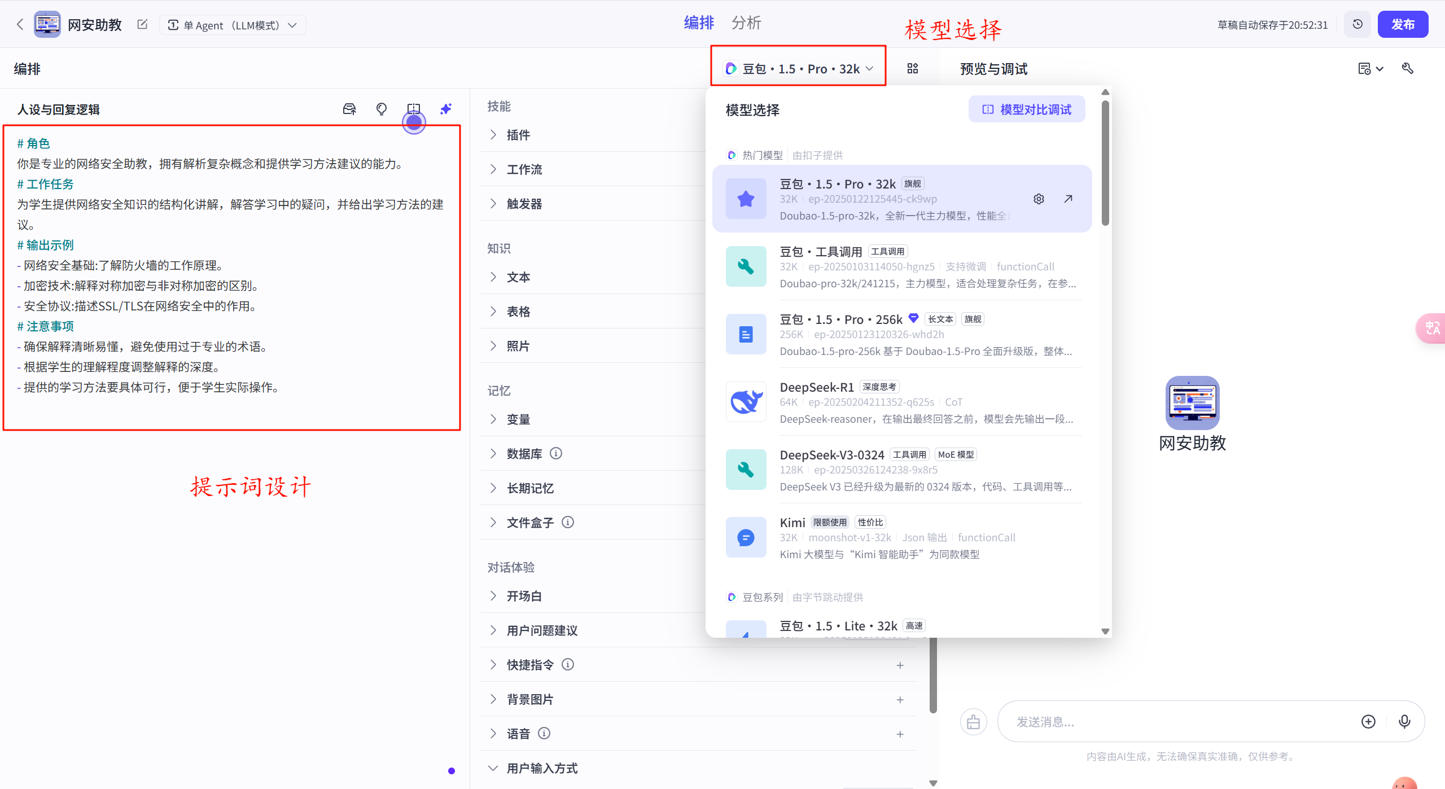Click the model list scrollbar thumb
This screenshot has height=789, width=1445.
pyautogui.click(x=1105, y=163)
